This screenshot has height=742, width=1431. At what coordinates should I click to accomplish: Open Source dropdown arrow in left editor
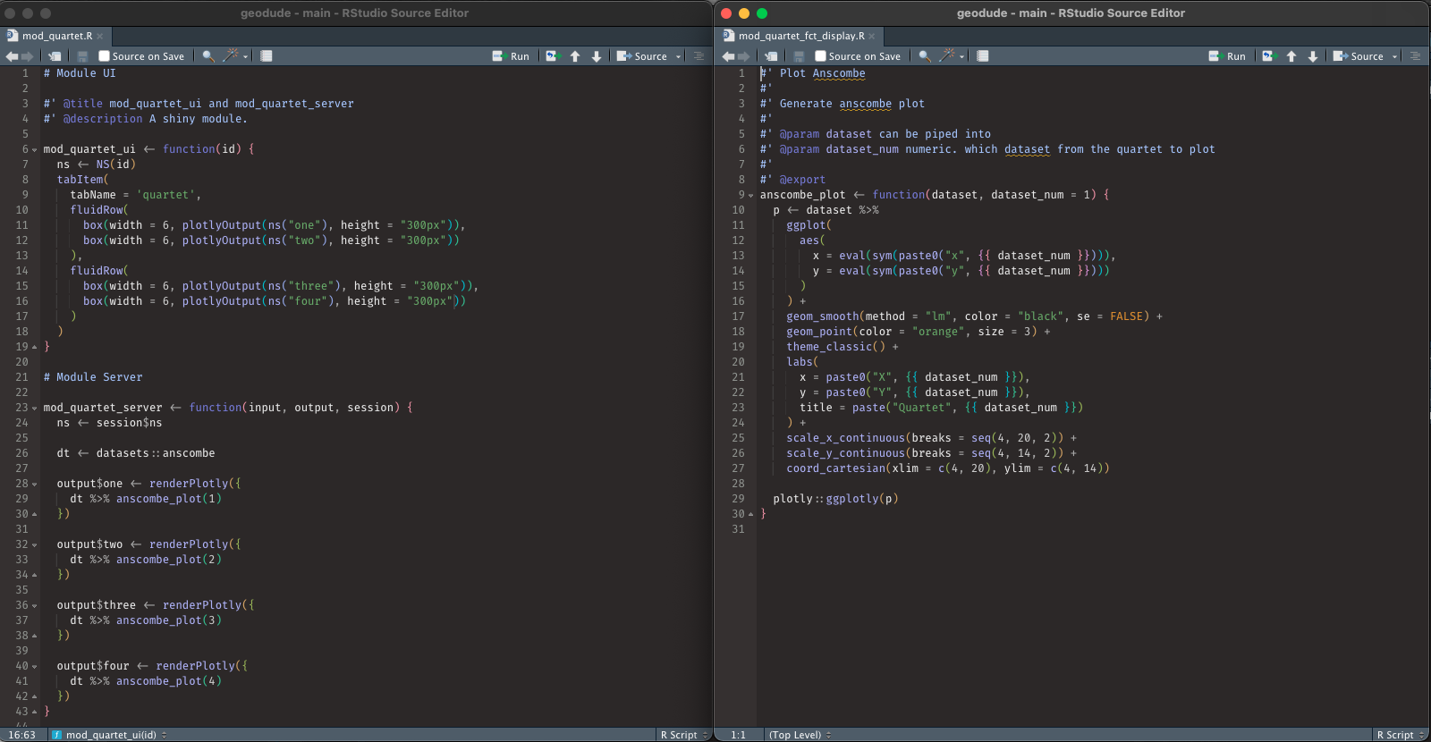[x=678, y=56]
